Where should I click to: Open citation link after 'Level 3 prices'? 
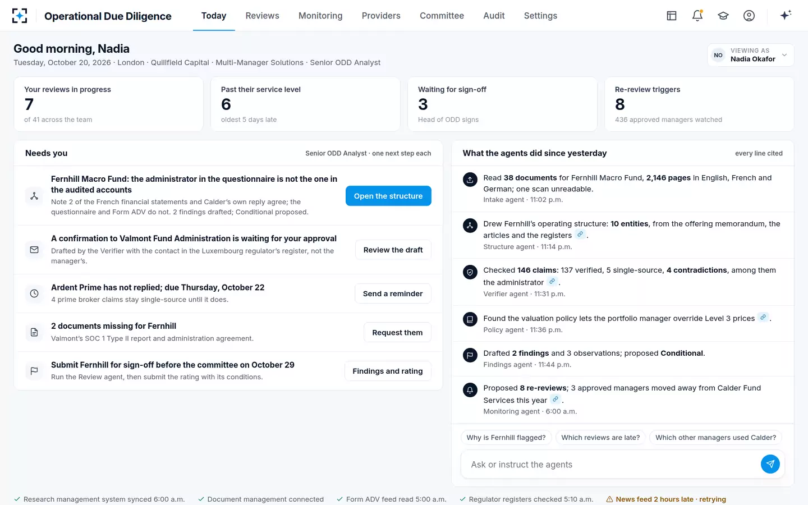tap(763, 318)
